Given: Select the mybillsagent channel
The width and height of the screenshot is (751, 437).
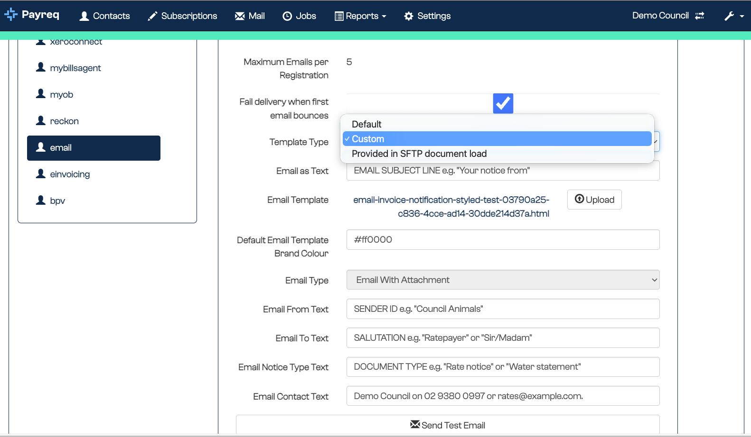Looking at the screenshot, I should click(x=94, y=68).
